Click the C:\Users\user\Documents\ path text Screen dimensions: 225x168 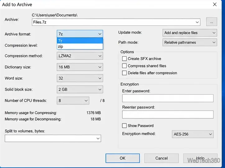54,15
